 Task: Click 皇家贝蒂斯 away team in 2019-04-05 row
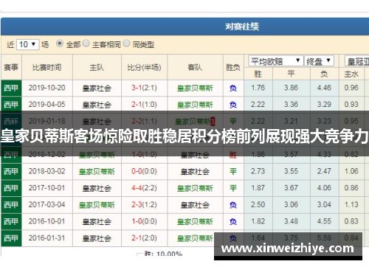[195, 105]
